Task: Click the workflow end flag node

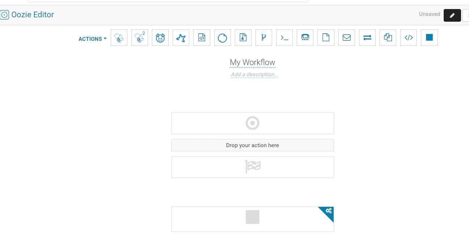Action: pos(253,167)
